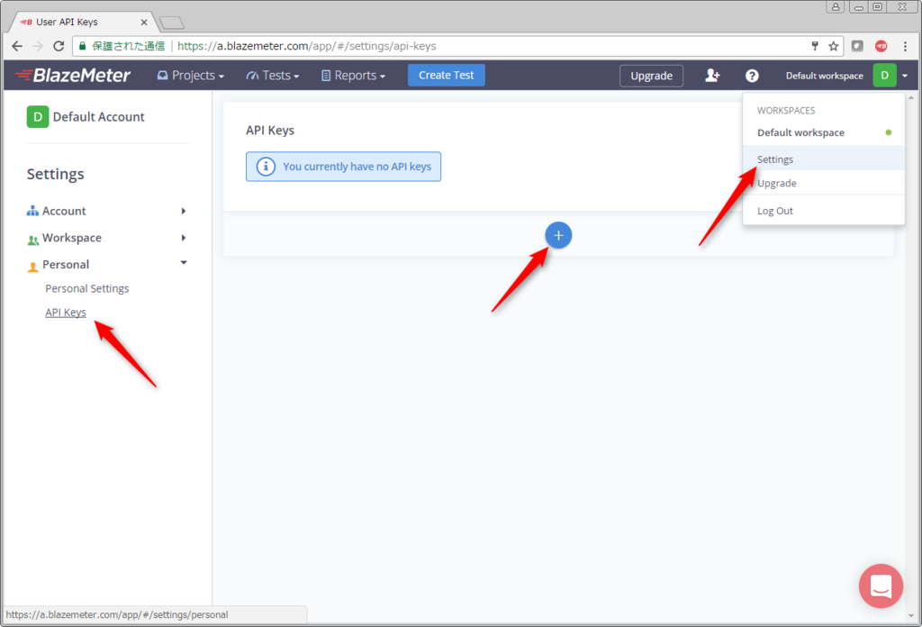The image size is (922, 627).
Task: Click the page scrollbar up arrow
Action: [911, 97]
